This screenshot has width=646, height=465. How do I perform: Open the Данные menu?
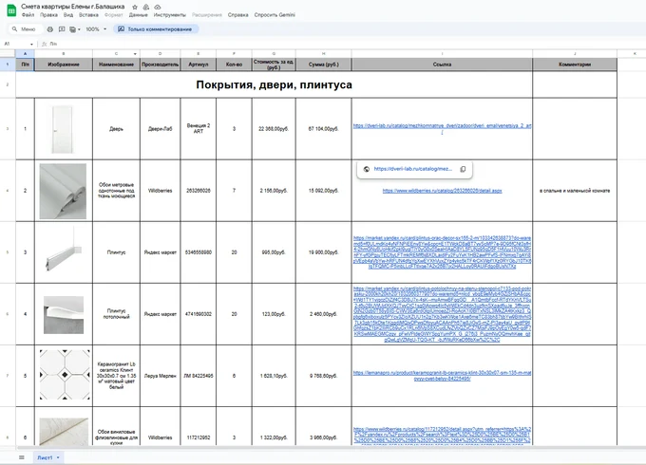(138, 15)
